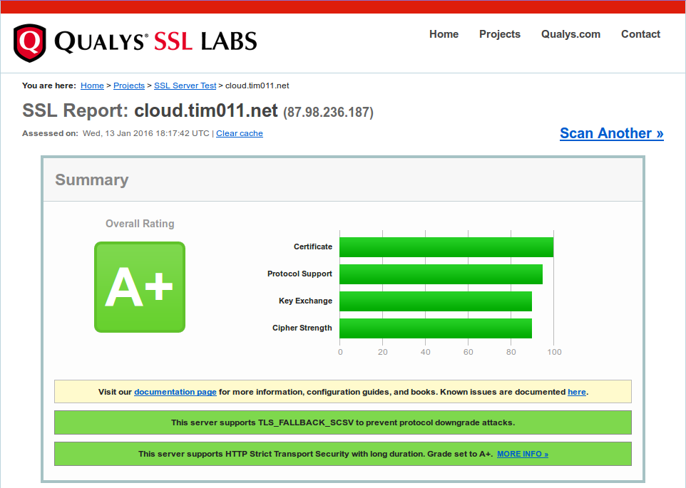Click the 'SSL Report: cloud.tim011.net' heading
This screenshot has height=488, width=686.
pyautogui.click(x=150, y=110)
